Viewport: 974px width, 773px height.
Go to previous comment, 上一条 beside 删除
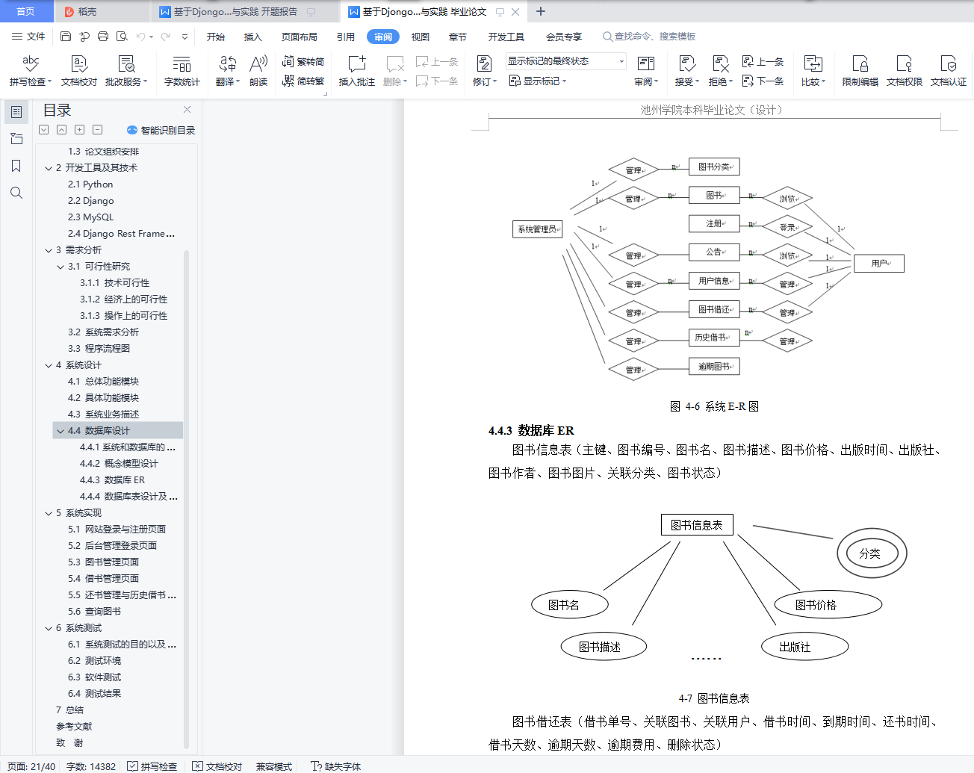[437, 61]
